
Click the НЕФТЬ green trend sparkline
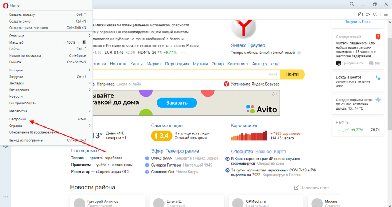(343, 130)
